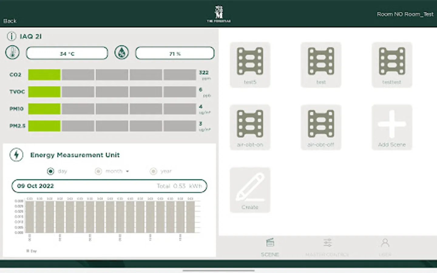Switch to the MASTER CONTROL tab
The height and width of the screenshot is (273, 437).
[x=327, y=248]
